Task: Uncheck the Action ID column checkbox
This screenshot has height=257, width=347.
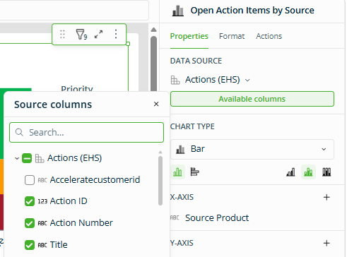Action: pyautogui.click(x=30, y=201)
